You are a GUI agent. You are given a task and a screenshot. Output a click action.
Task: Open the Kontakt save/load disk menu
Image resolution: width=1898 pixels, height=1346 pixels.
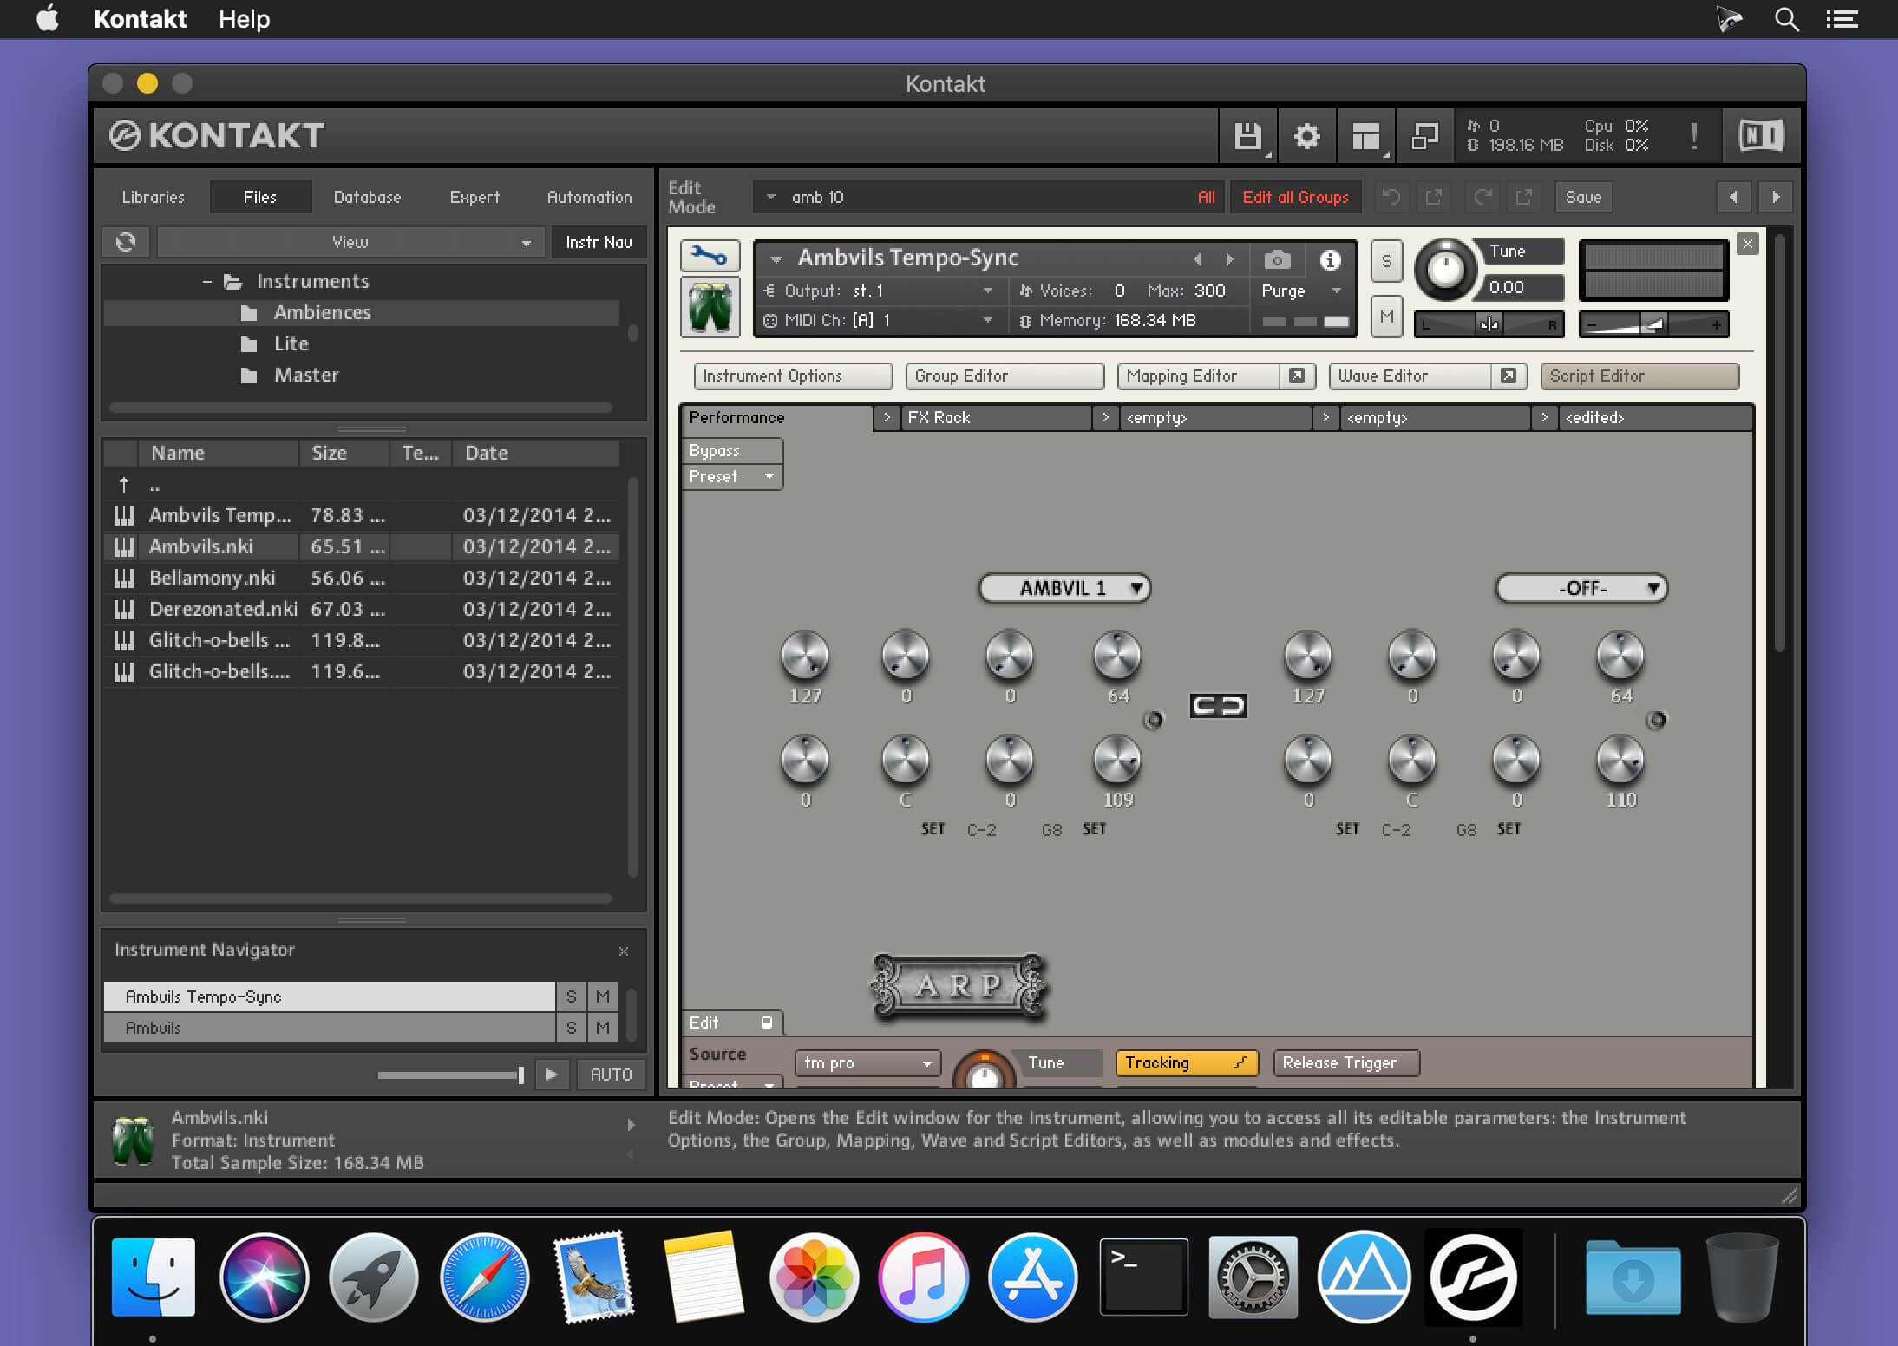pos(1247,136)
